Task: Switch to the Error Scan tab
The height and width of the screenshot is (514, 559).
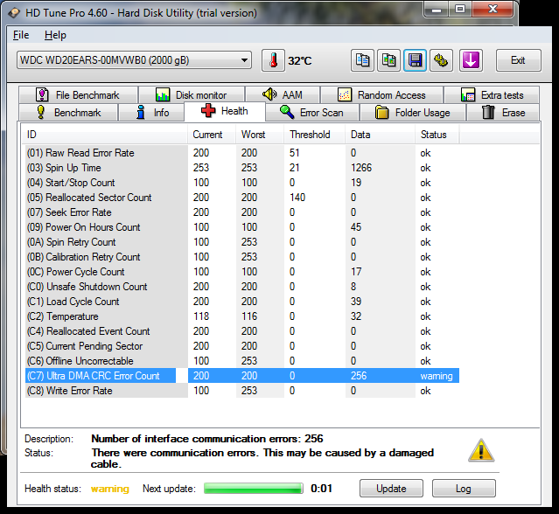Action: (x=312, y=113)
